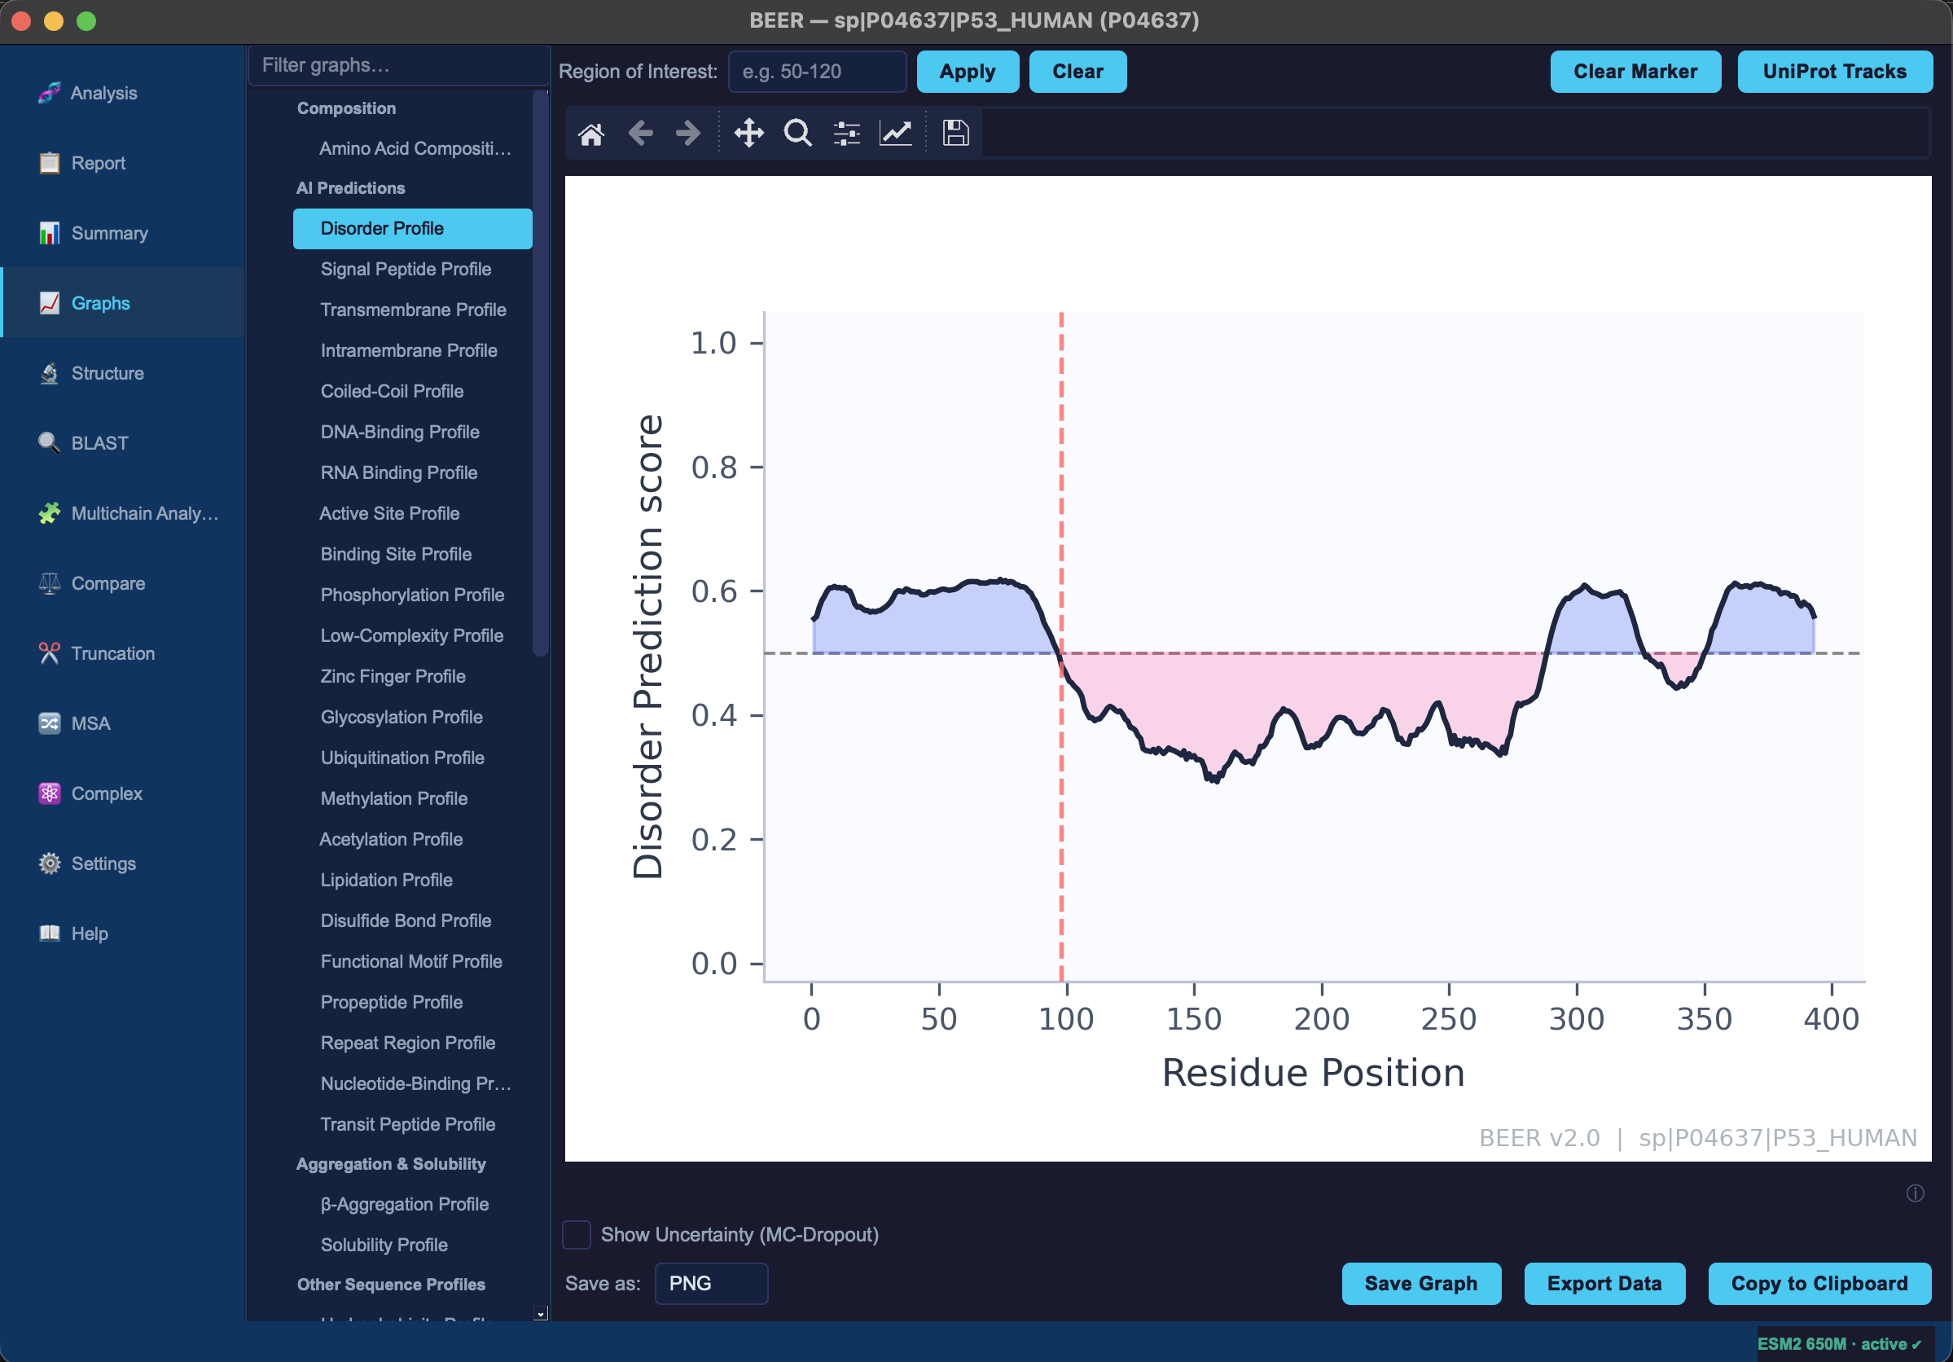
Task: Click the Export Data button
Action: [1604, 1283]
